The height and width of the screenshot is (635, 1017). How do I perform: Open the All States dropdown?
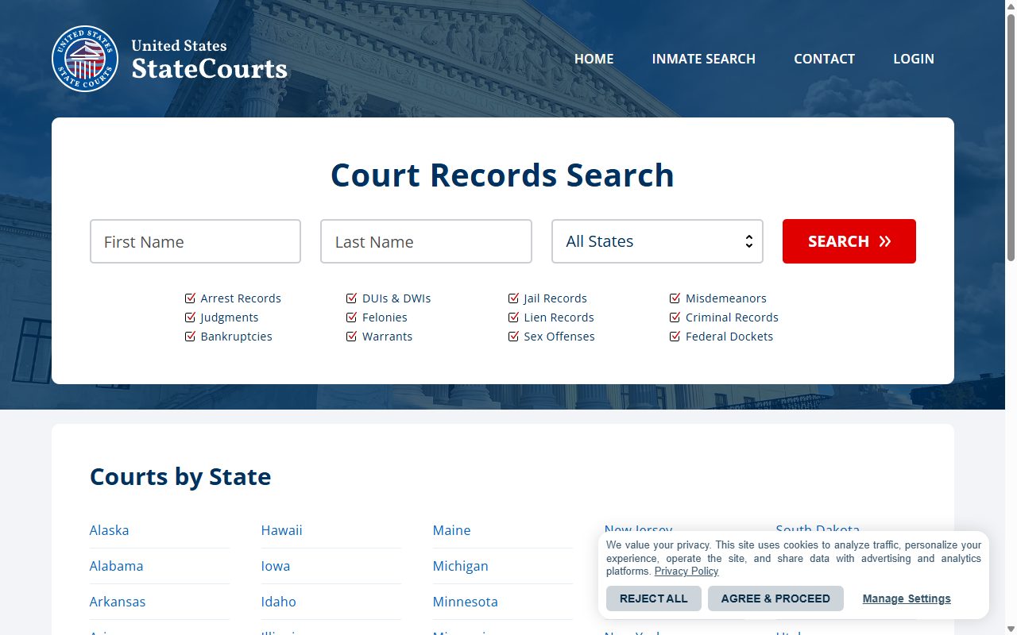click(657, 241)
